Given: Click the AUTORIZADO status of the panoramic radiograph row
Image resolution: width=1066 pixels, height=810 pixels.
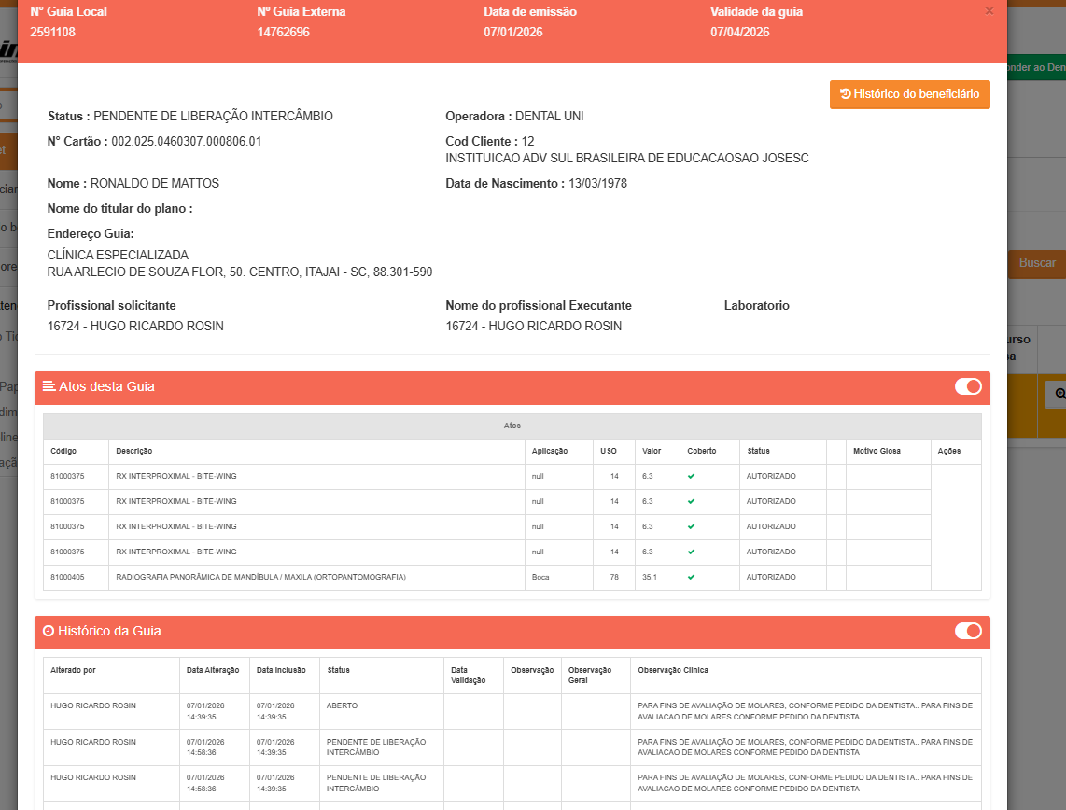Looking at the screenshot, I should pos(771,577).
